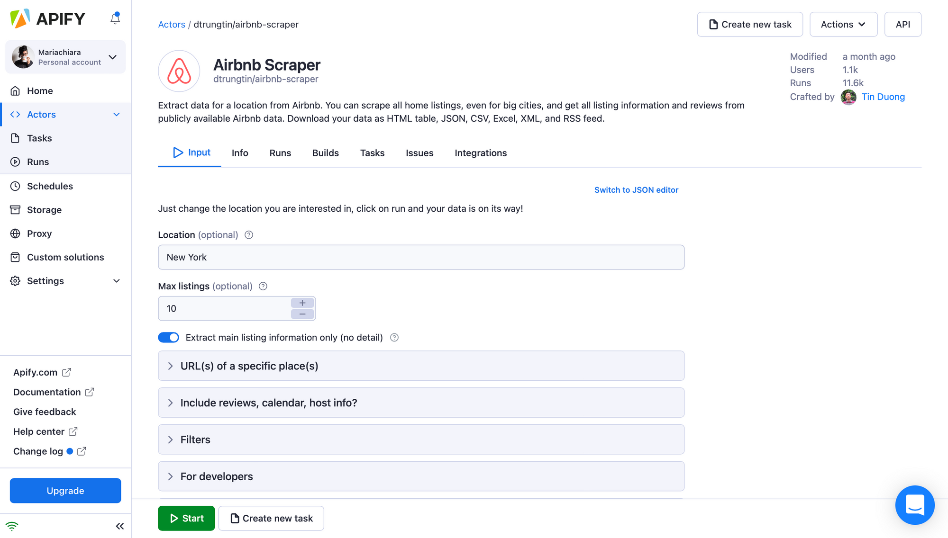
Task: Open Custom solutions in the sidebar
Action: [x=65, y=257]
